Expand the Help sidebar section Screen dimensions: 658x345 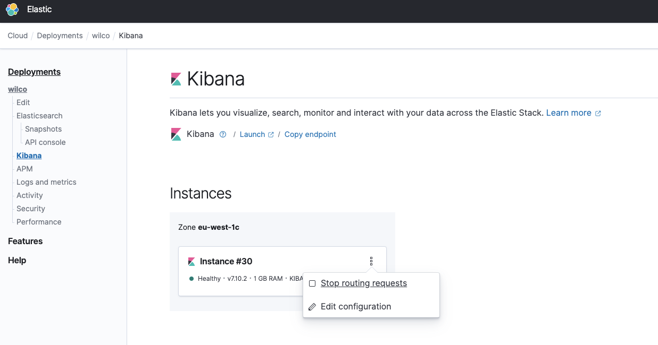(x=17, y=260)
